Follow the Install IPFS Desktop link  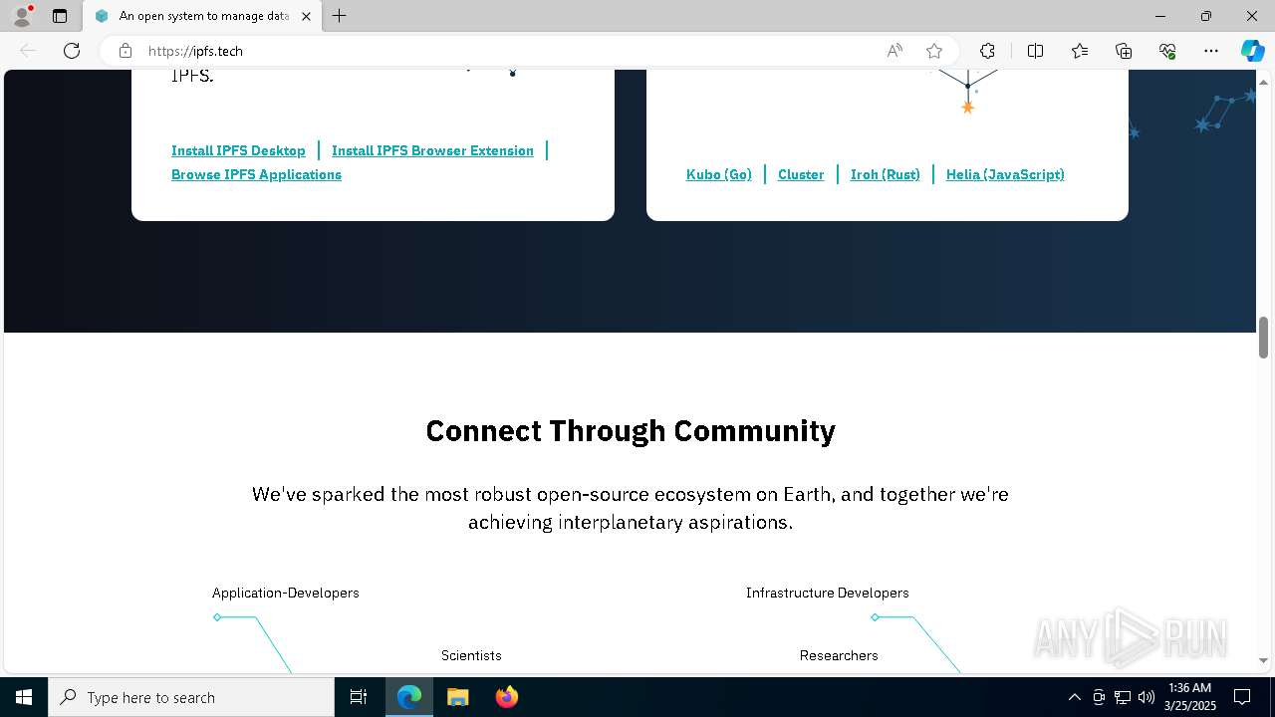238,150
